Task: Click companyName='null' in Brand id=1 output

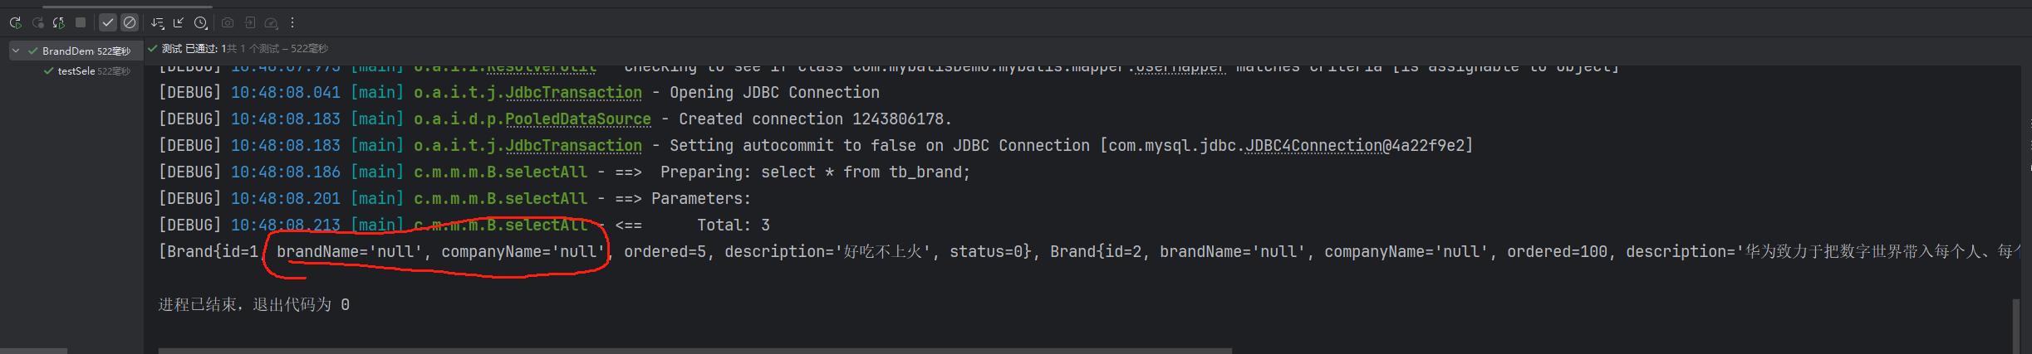Action: click(523, 251)
